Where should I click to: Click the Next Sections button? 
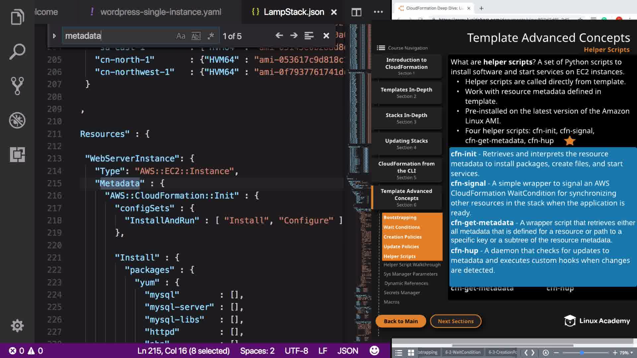point(456,321)
